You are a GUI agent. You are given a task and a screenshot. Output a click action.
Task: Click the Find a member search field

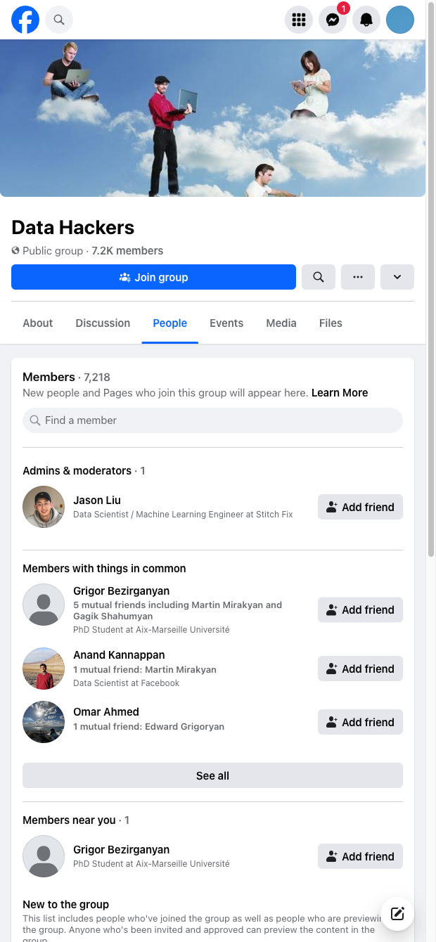tap(212, 420)
